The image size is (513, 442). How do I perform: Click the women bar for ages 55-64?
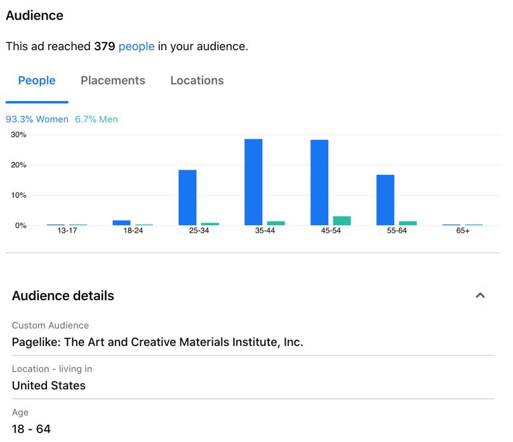[x=385, y=200]
